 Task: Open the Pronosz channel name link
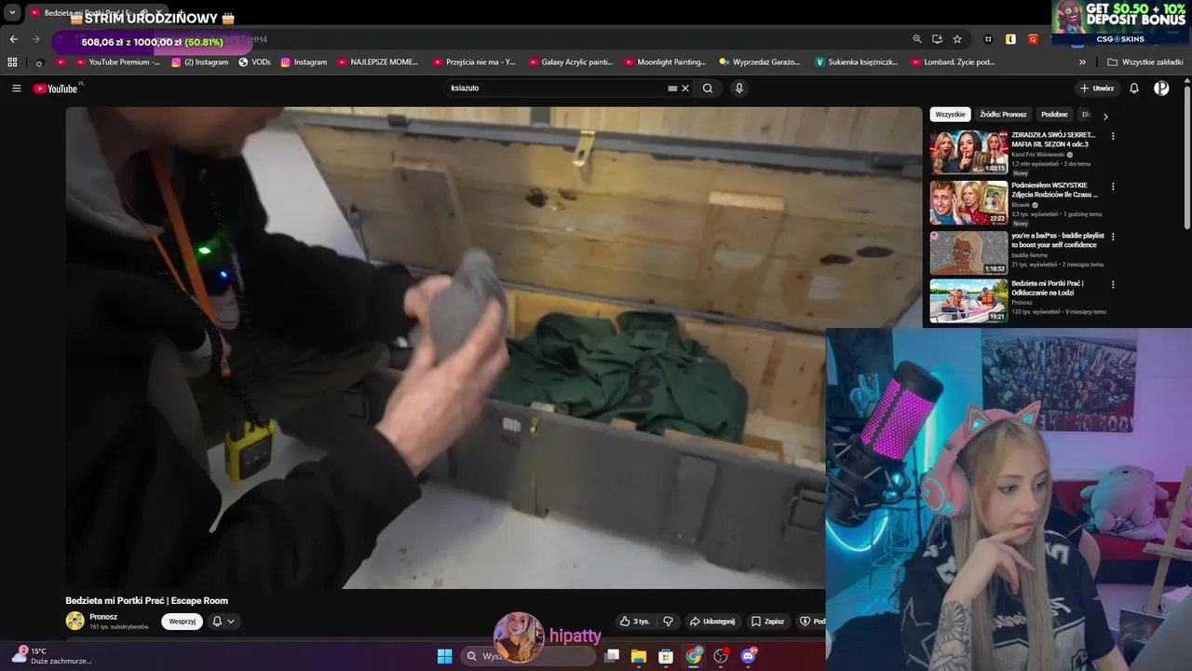tap(103, 617)
